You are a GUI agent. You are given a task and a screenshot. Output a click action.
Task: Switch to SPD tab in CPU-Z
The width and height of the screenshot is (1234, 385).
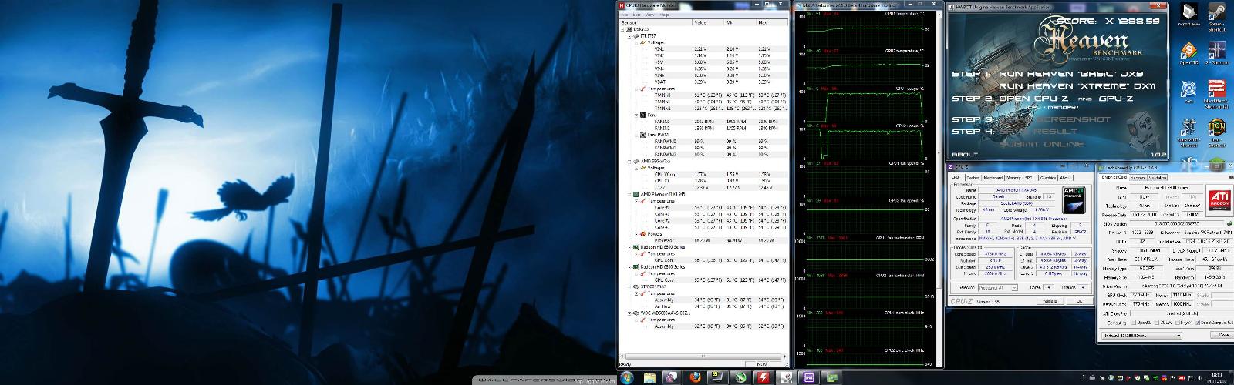(1029, 178)
